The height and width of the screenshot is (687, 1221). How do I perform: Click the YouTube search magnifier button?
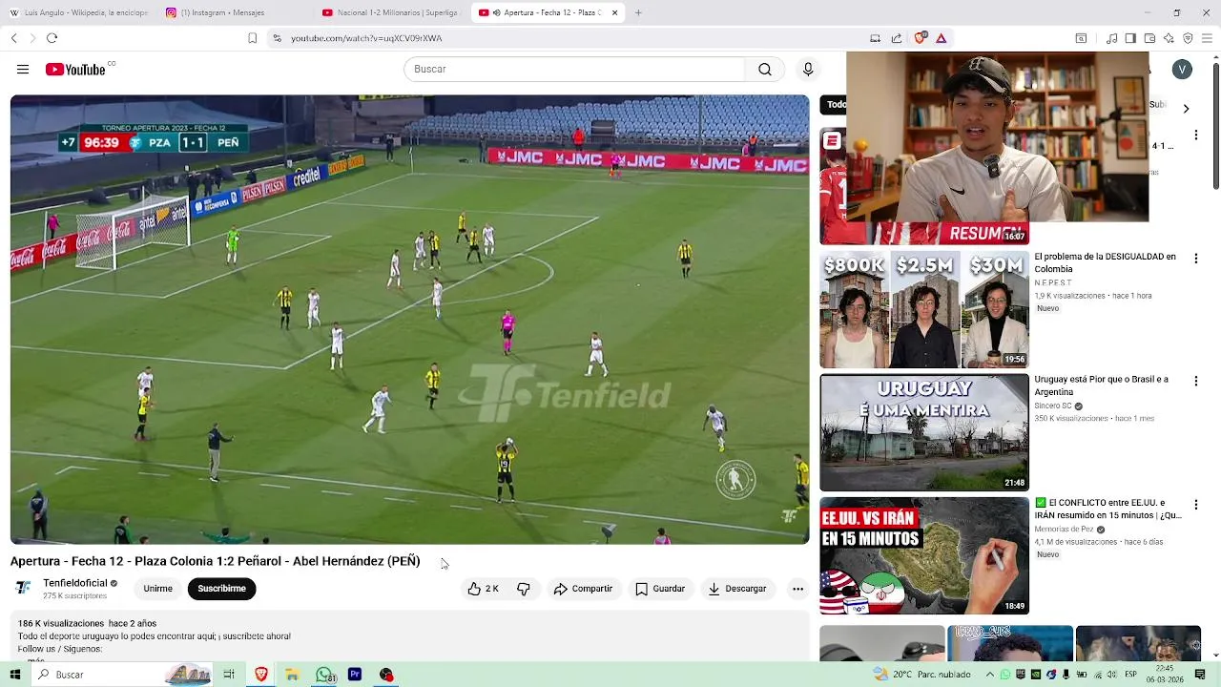coord(765,70)
